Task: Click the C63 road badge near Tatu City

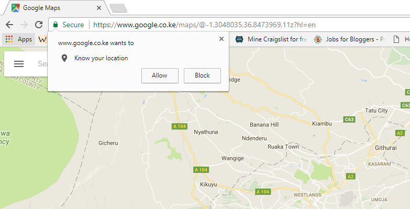Action: (349, 119)
